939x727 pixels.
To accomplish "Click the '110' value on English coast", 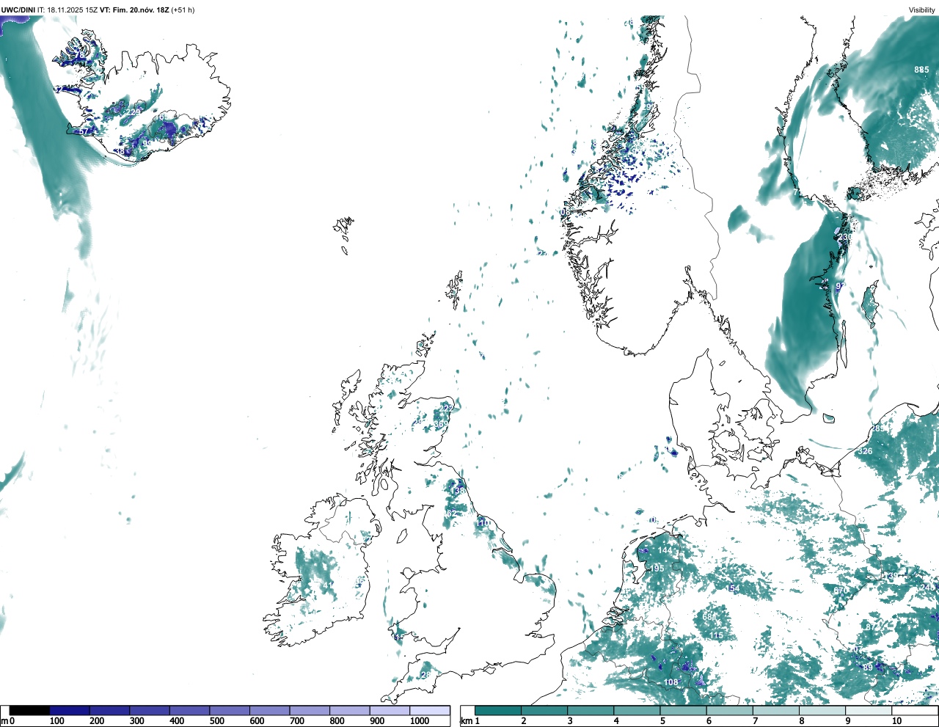I will (483, 523).
